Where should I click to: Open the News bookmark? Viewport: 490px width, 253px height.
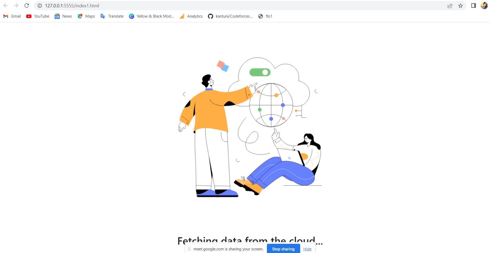coord(63,16)
